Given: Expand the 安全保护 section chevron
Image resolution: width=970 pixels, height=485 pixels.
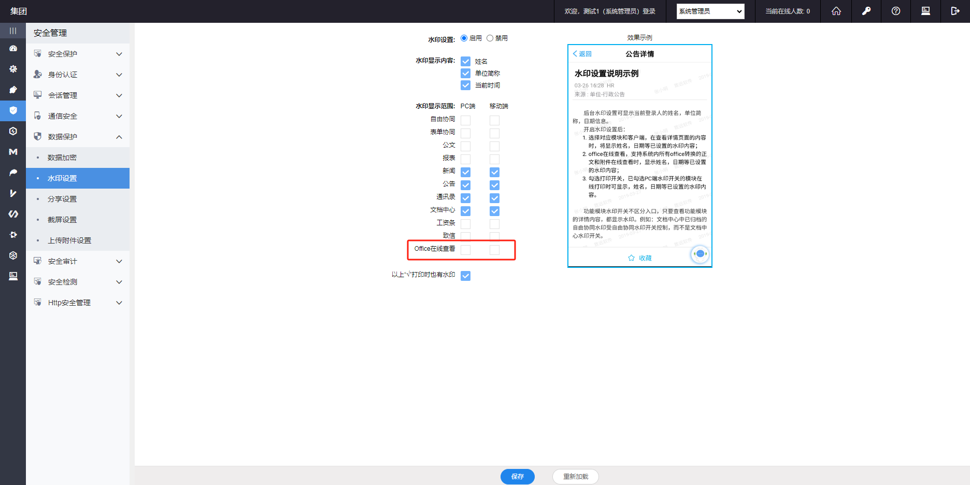Looking at the screenshot, I should [x=119, y=54].
